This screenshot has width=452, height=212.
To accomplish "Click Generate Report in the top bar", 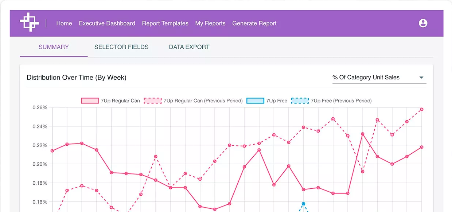I will (254, 23).
